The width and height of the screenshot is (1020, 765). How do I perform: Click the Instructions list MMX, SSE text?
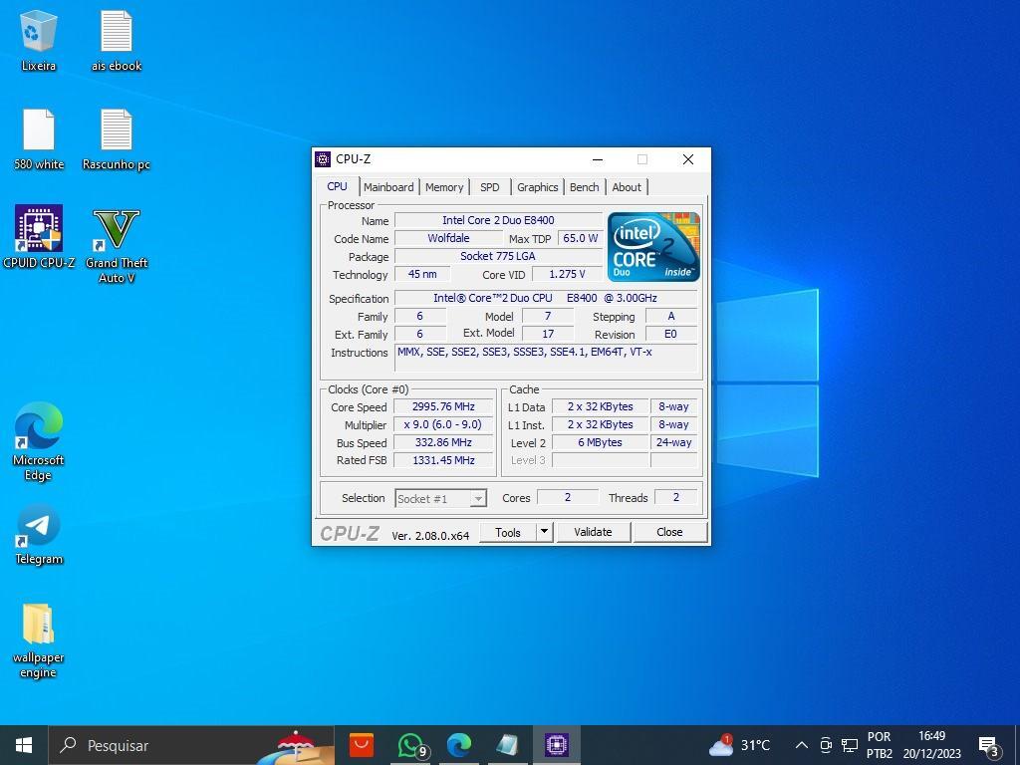click(x=546, y=359)
